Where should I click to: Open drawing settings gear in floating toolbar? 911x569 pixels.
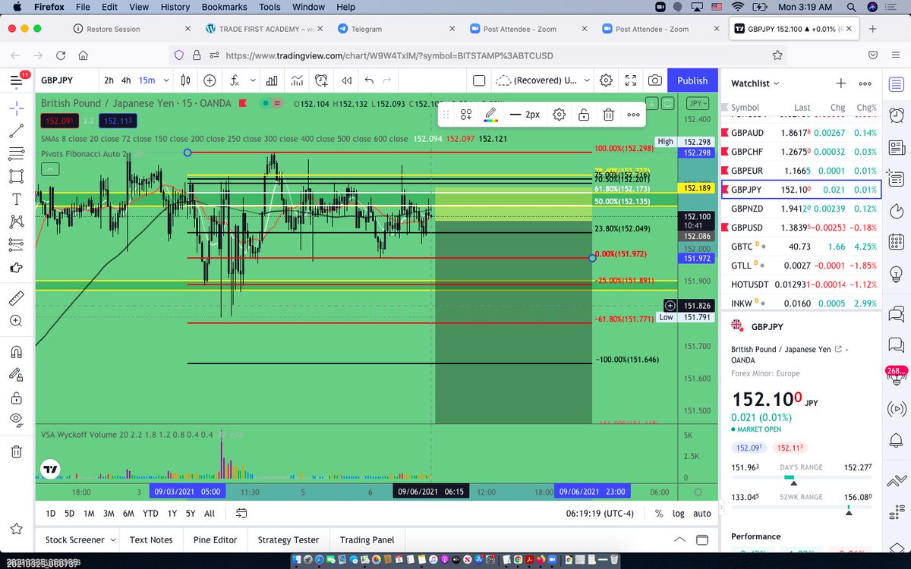pos(559,115)
